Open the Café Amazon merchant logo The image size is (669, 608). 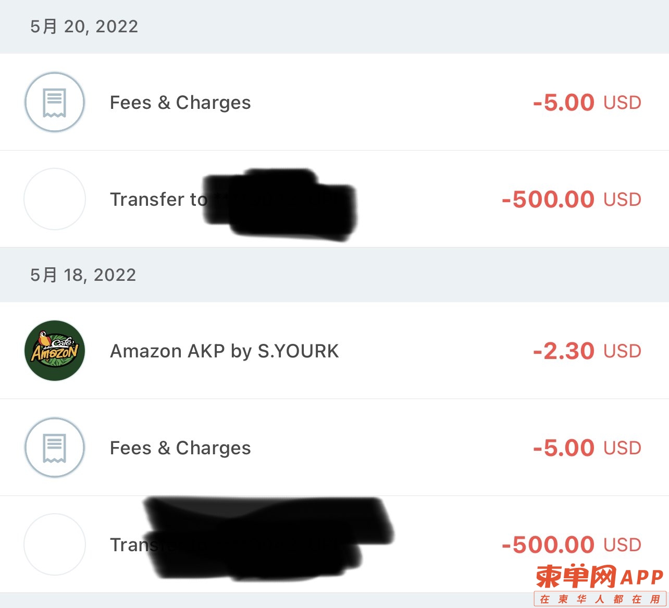point(55,351)
